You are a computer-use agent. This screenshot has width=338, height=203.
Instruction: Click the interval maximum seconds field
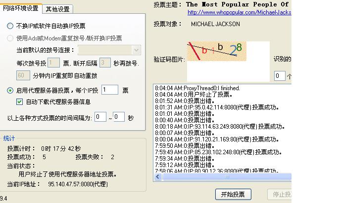click(x=118, y=117)
